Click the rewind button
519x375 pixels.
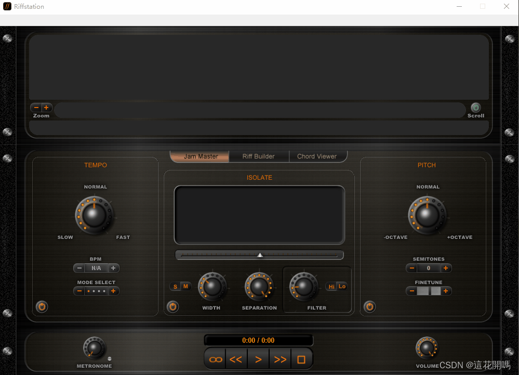(236, 359)
